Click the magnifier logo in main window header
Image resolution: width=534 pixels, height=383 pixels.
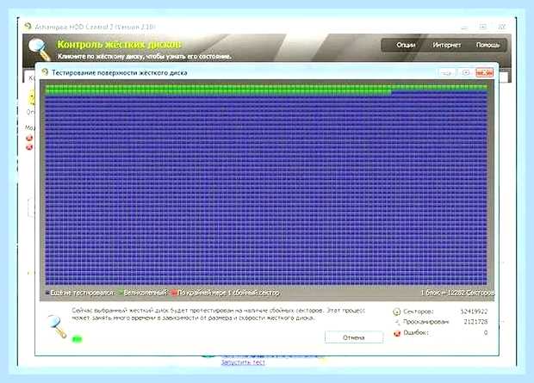(x=39, y=49)
